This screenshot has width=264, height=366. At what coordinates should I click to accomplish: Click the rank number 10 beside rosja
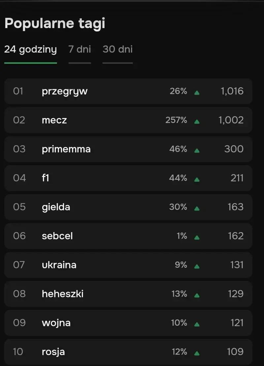(17, 352)
